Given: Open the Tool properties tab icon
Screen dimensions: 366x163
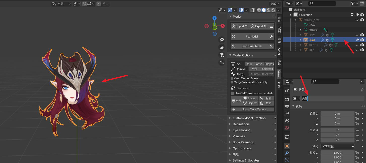Looking at the screenshot, I should coord(287,90).
